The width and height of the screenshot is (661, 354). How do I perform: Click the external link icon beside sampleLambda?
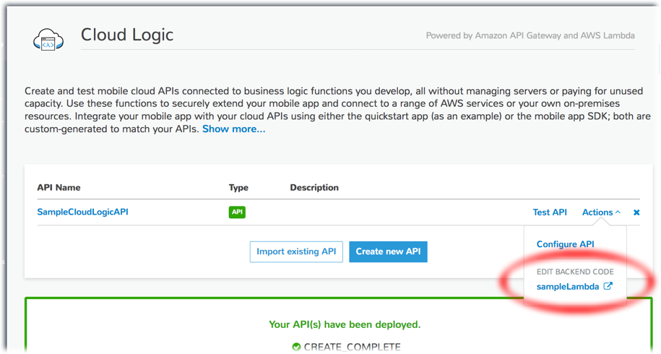click(x=608, y=286)
